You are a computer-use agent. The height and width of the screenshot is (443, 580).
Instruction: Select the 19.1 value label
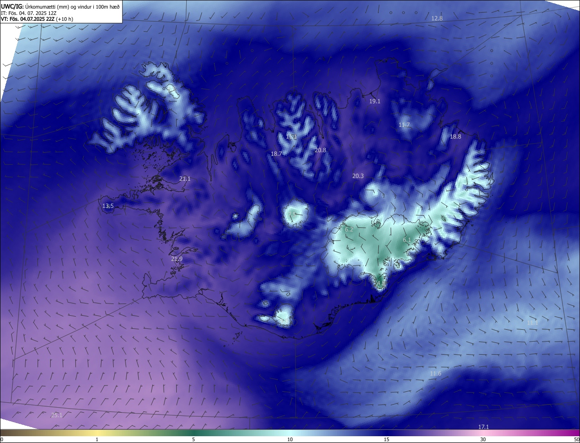click(x=375, y=101)
